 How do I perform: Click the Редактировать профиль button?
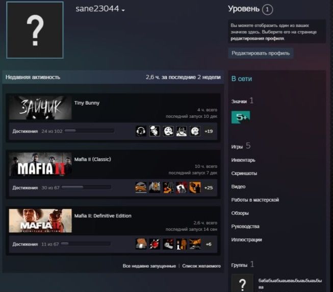pyautogui.click(x=261, y=53)
